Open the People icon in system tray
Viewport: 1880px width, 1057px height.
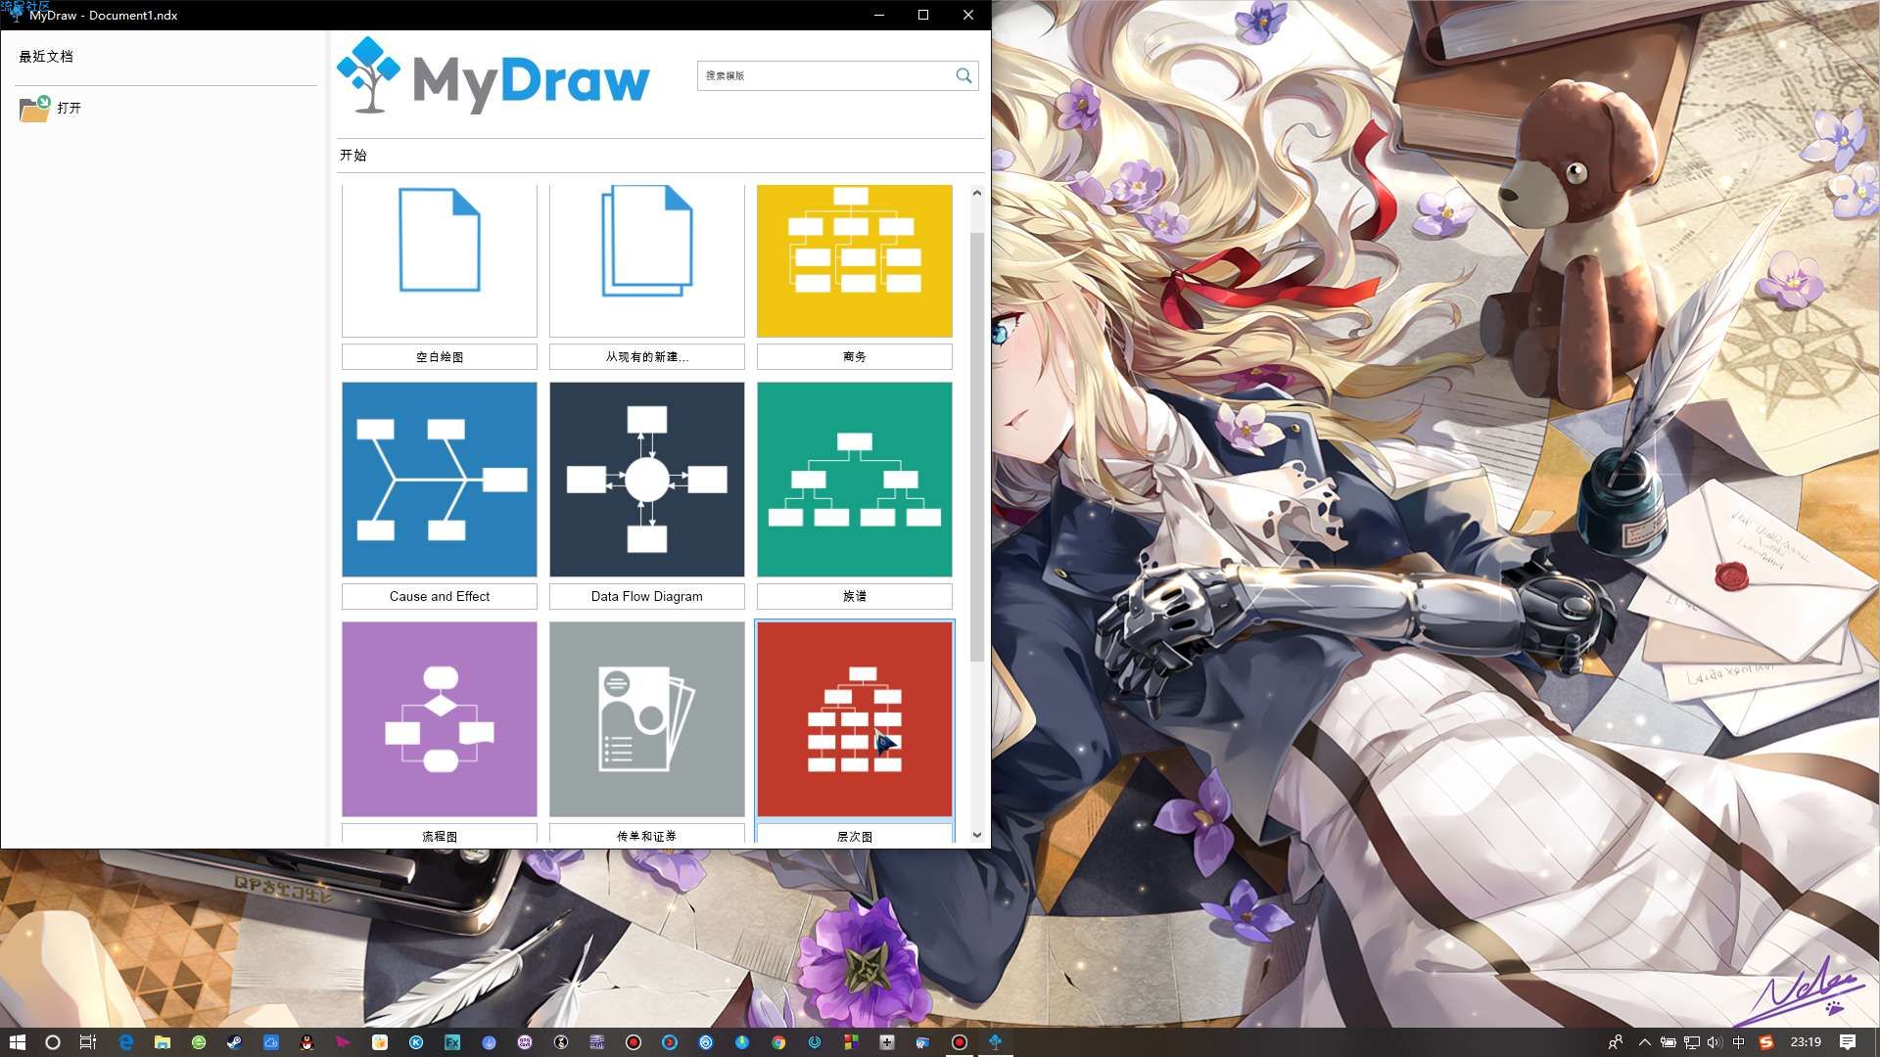(1616, 1042)
